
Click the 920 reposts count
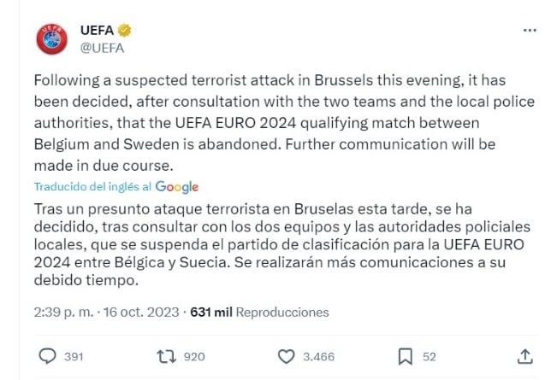(x=195, y=355)
